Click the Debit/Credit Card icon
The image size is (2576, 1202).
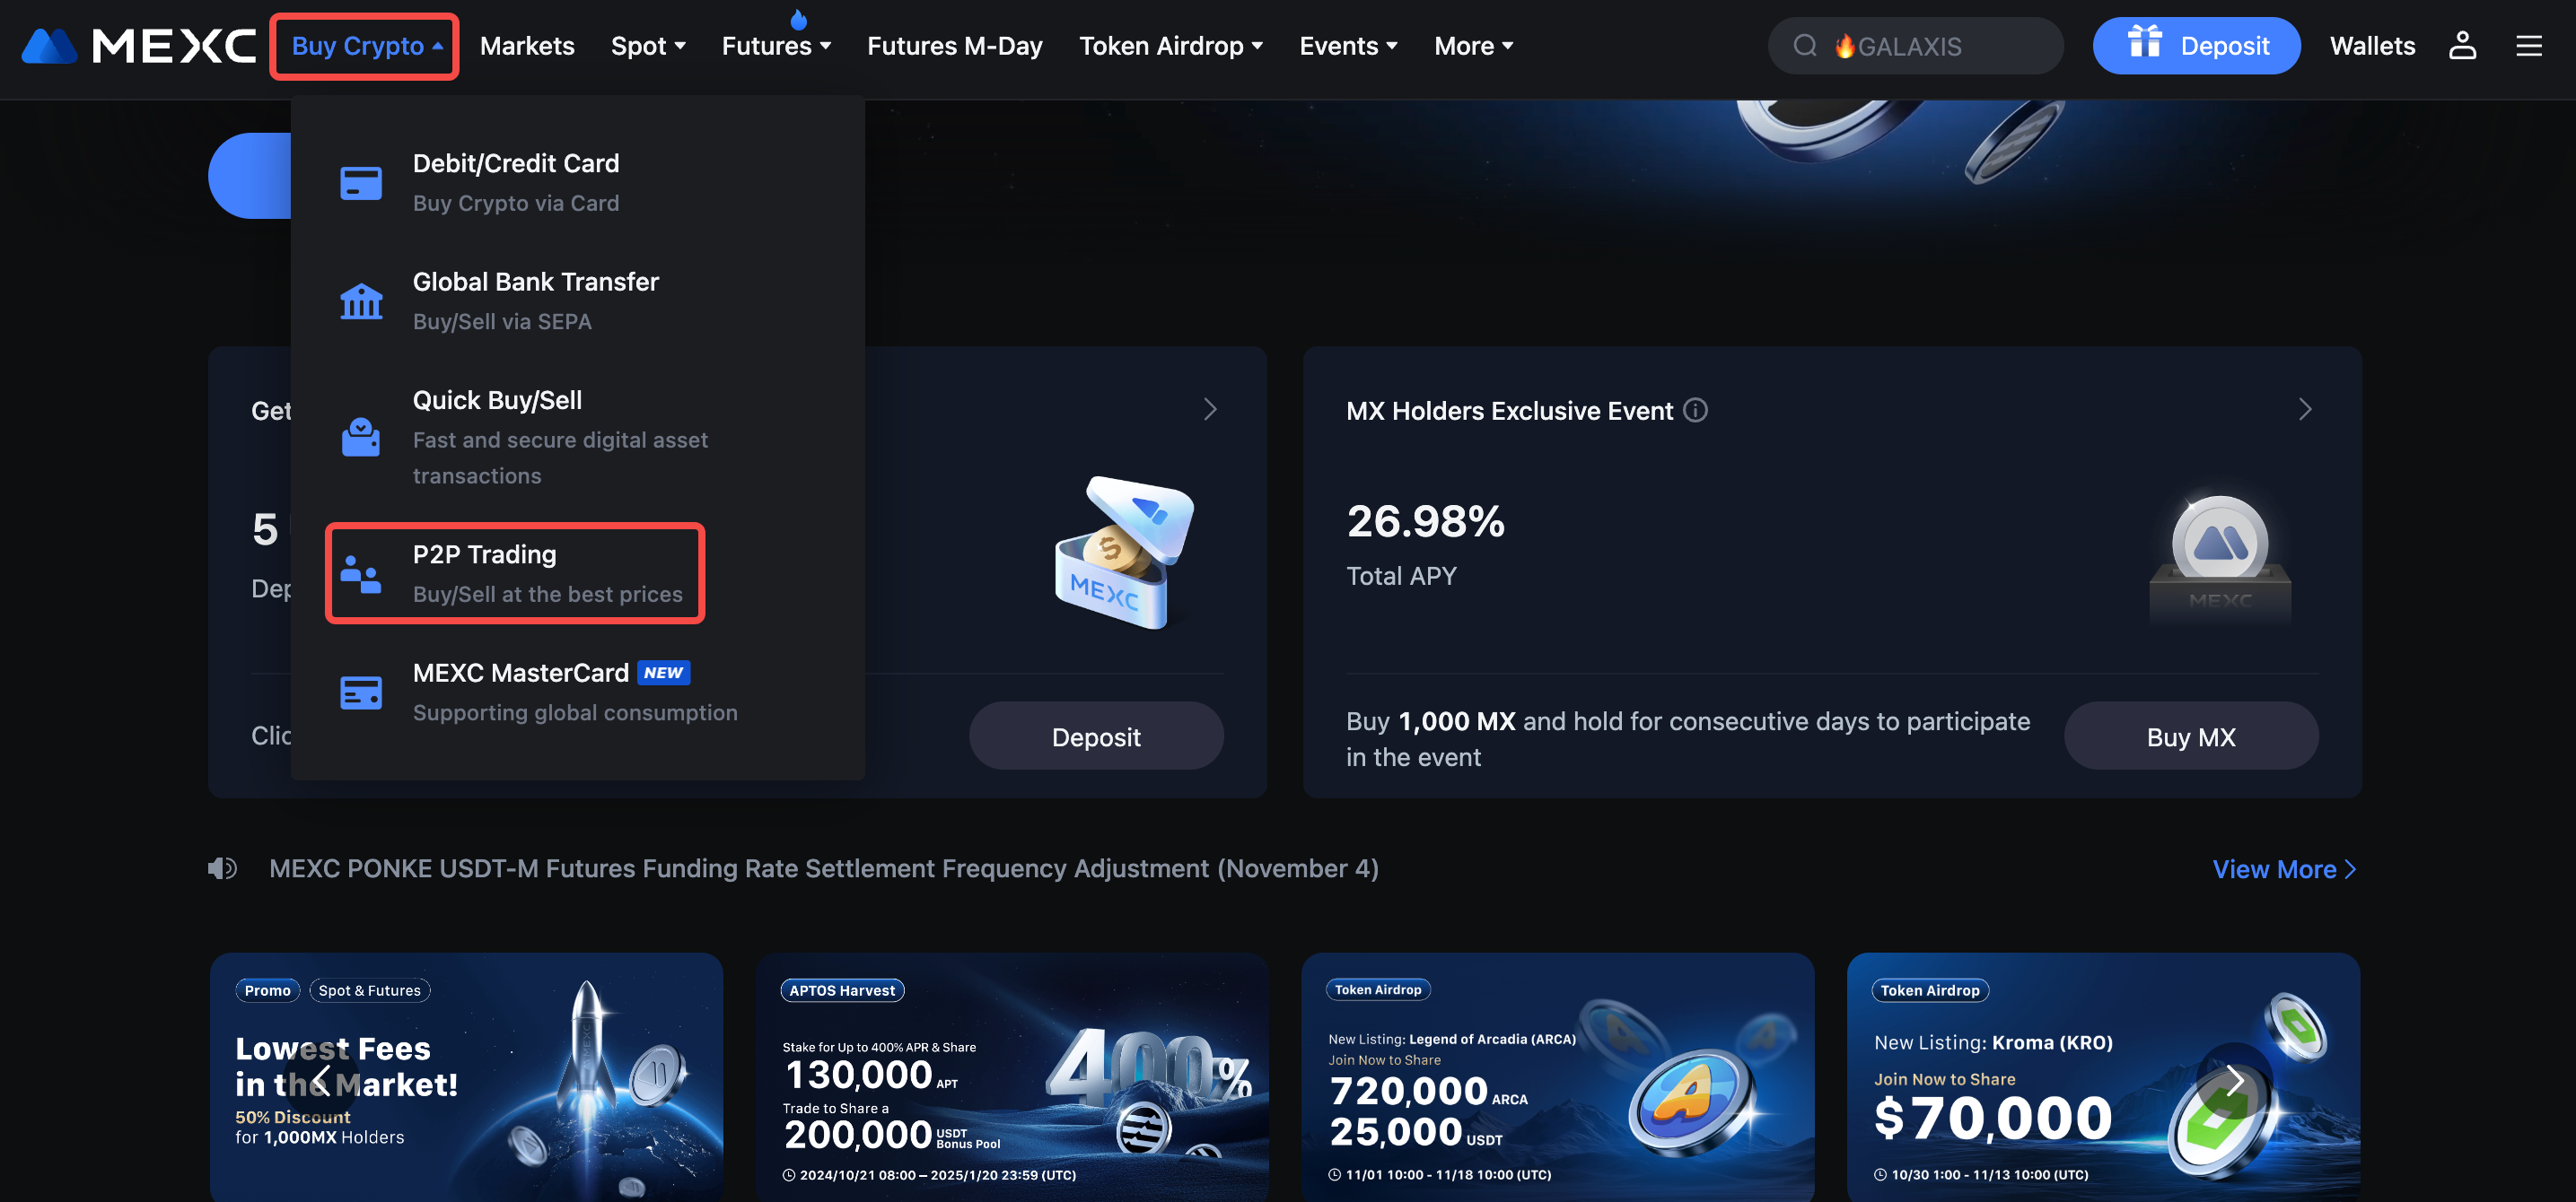tap(361, 183)
